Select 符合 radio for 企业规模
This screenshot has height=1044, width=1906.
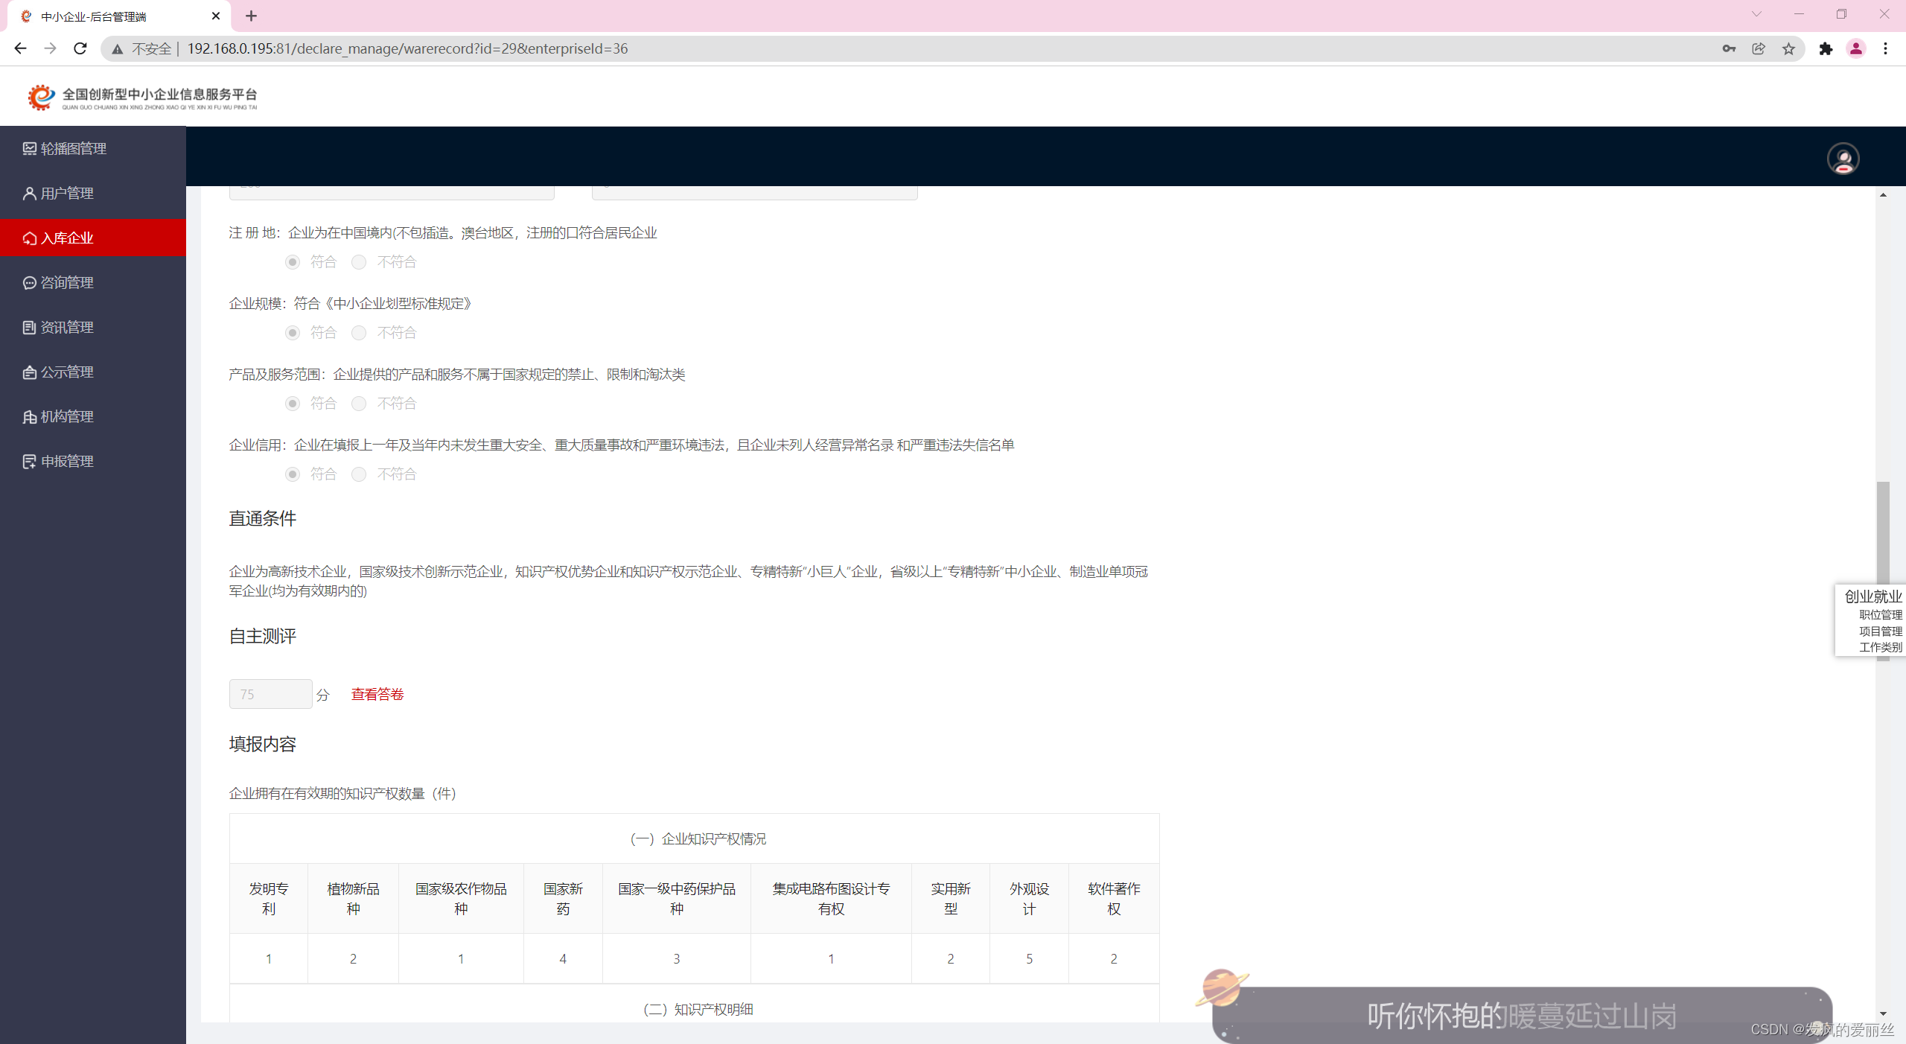tap(293, 333)
